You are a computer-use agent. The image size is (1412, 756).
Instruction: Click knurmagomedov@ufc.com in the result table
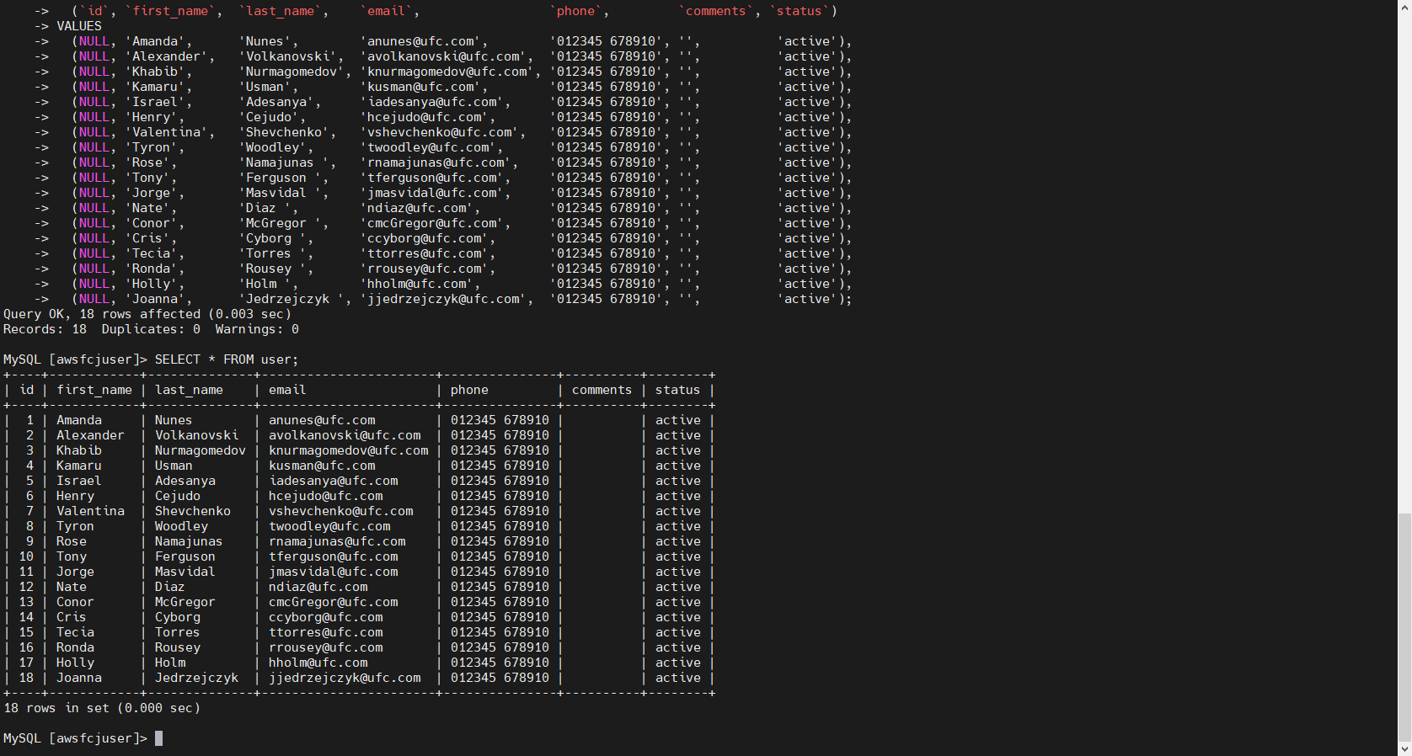(348, 450)
